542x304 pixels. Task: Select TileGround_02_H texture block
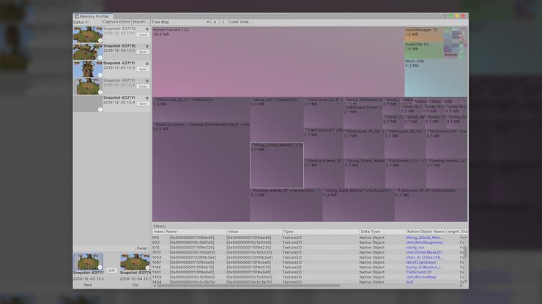pos(201,110)
